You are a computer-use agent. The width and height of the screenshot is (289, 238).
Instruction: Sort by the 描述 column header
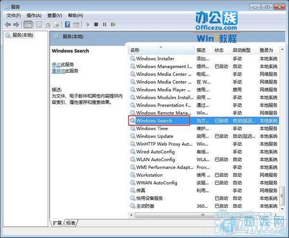coord(203,50)
